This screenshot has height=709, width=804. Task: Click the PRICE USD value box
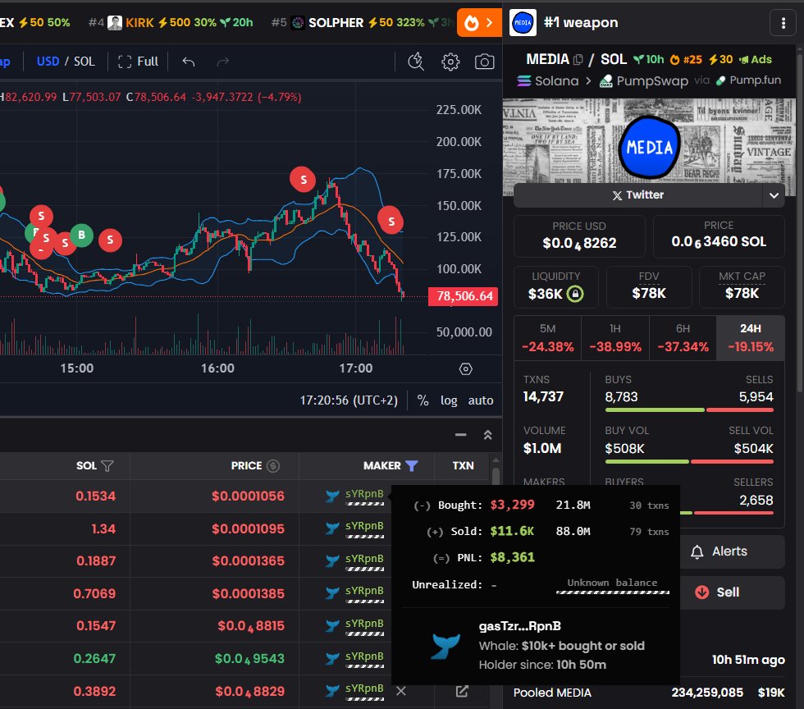coord(579,236)
